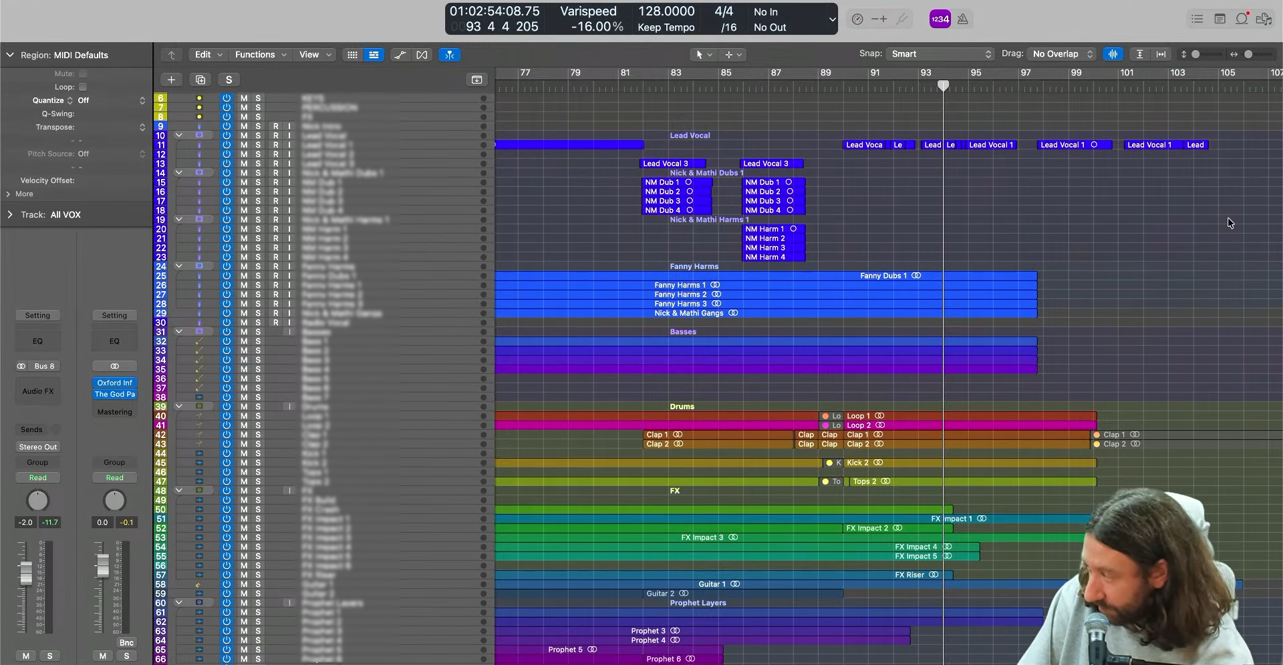This screenshot has width=1283, height=665.
Task: Open the LCD display mode dropdown arrow
Action: 832,19
